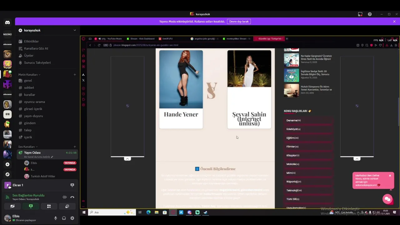Screen dimensions: 400x225
Task: Open the Discord help question mark icon
Action: click(370, 14)
